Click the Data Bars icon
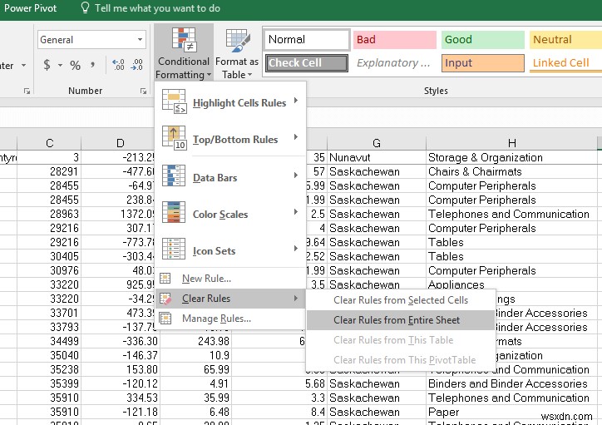Screen dimensions: 602x425 (174, 175)
